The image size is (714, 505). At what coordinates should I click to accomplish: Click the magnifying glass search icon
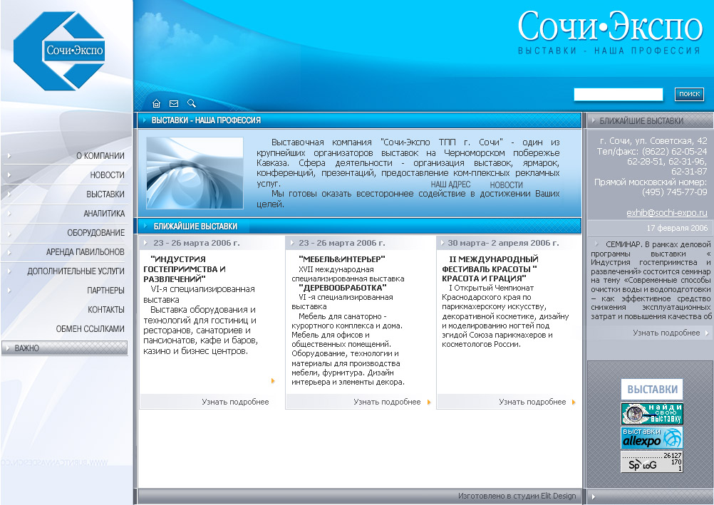(192, 103)
